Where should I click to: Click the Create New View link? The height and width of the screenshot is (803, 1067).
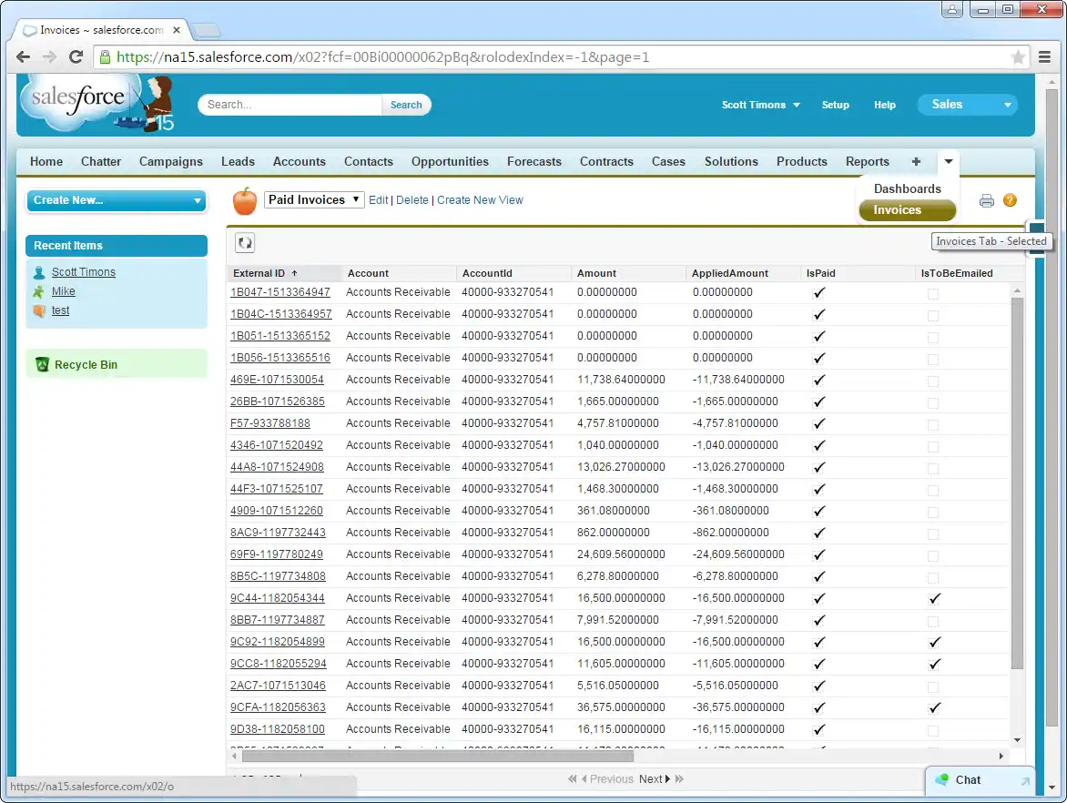pyautogui.click(x=480, y=200)
